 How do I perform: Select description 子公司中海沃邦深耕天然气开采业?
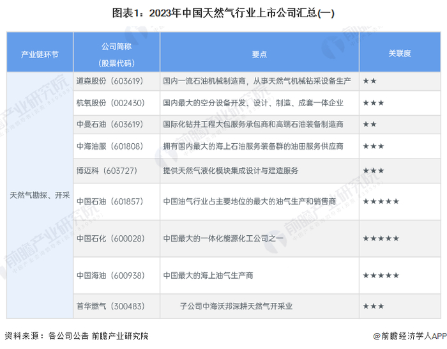[236, 306]
